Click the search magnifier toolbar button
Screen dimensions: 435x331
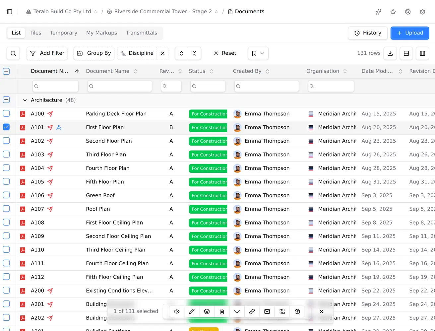(x=13, y=53)
